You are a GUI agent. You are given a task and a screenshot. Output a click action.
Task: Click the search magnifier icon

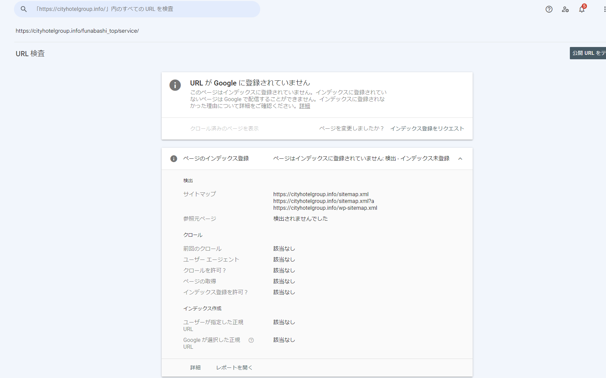click(24, 9)
